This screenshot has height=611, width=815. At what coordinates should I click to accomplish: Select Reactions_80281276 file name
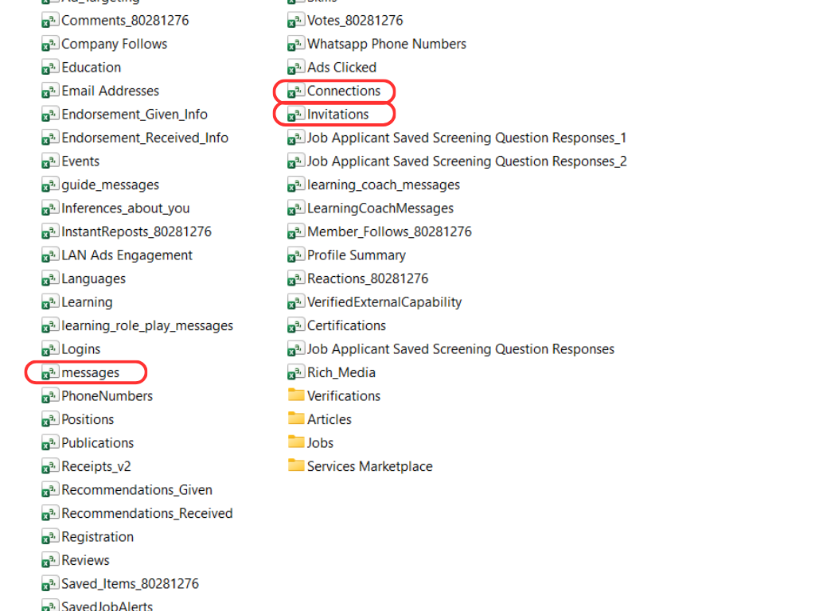point(368,279)
